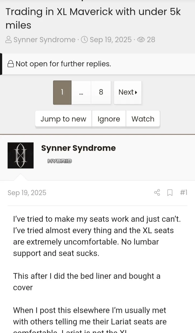Image resolution: width=195 pixels, height=333 pixels.
Task: Go to page 8 of the thread
Action: click(x=101, y=92)
